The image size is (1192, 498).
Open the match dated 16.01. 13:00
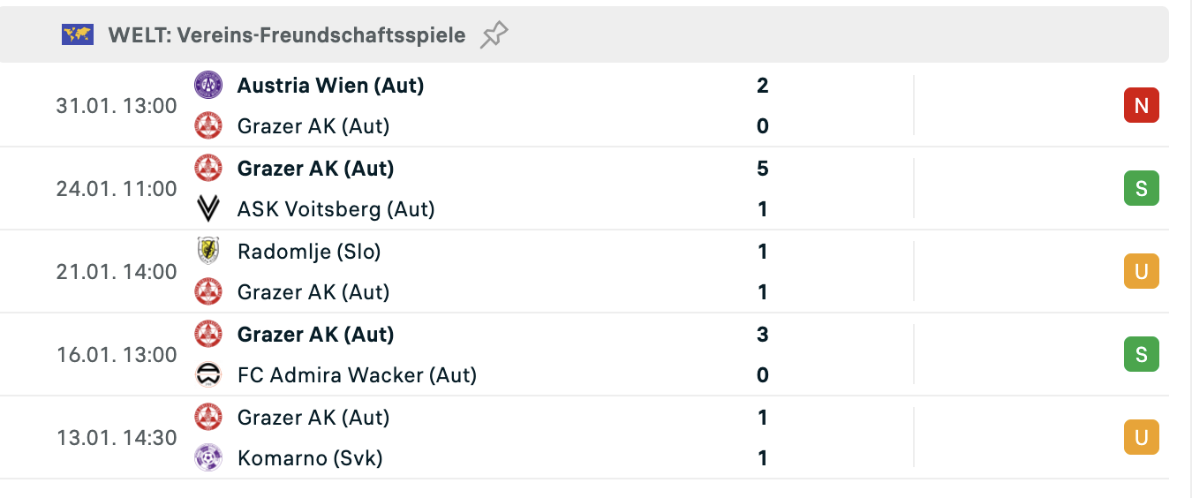point(117,355)
